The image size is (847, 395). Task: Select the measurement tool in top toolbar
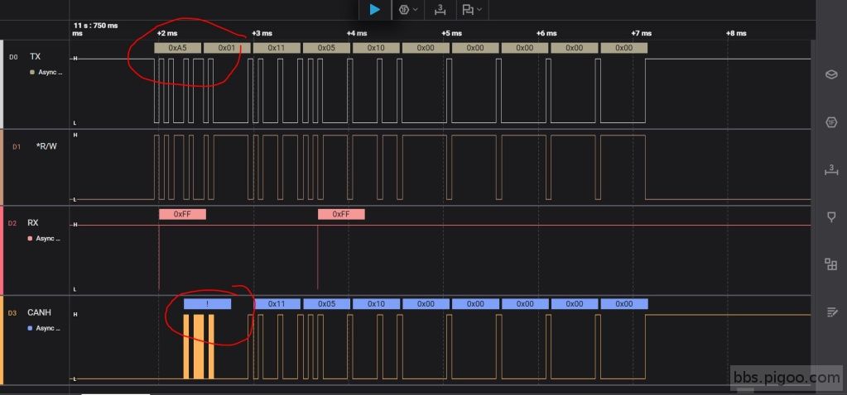[x=440, y=10]
